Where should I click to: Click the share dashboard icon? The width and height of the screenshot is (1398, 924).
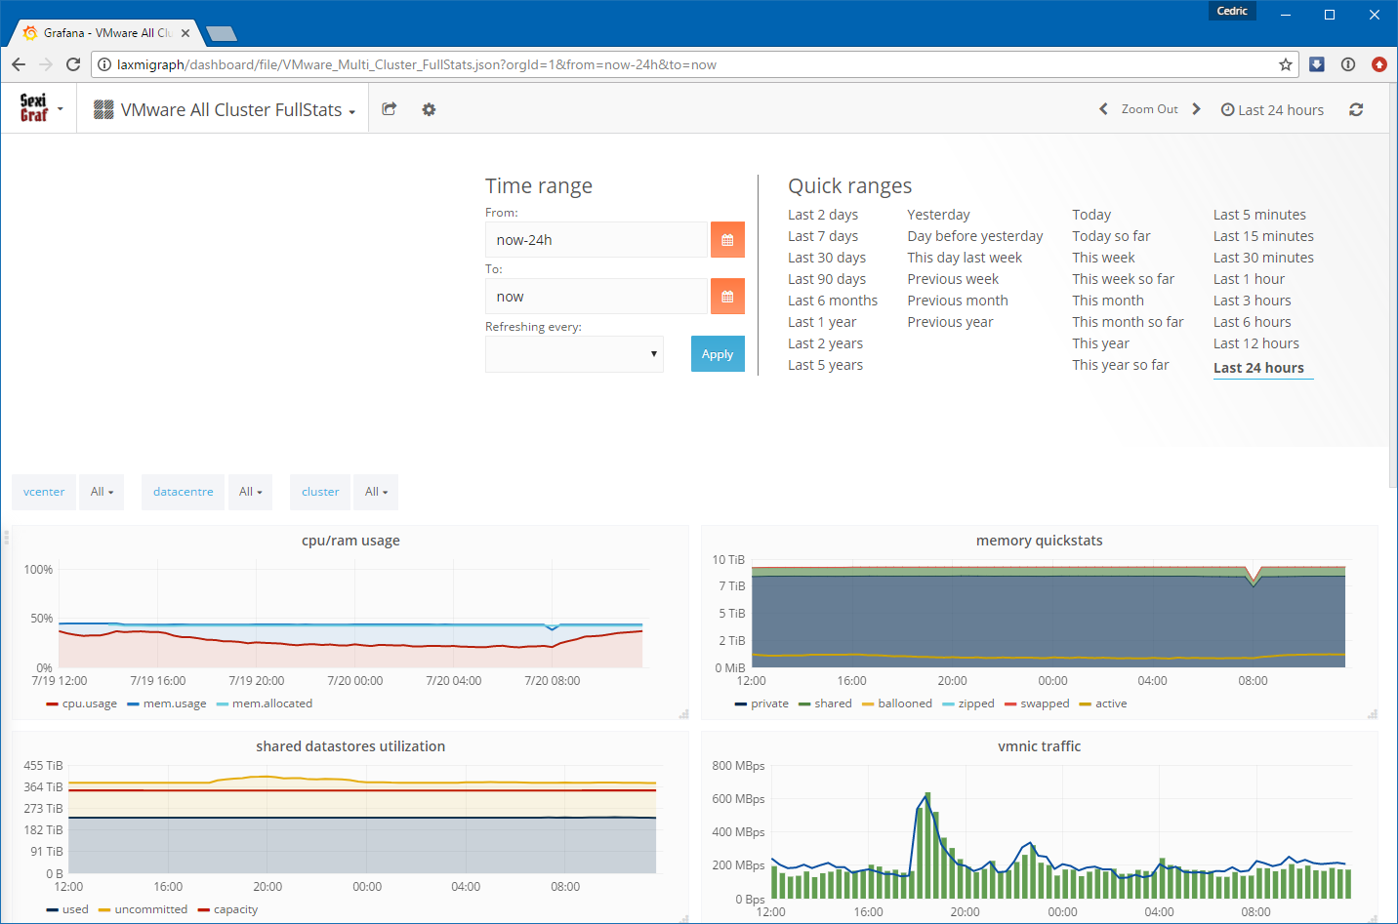pyautogui.click(x=389, y=109)
